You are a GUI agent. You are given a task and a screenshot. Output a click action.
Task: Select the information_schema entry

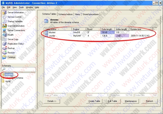point(14,78)
